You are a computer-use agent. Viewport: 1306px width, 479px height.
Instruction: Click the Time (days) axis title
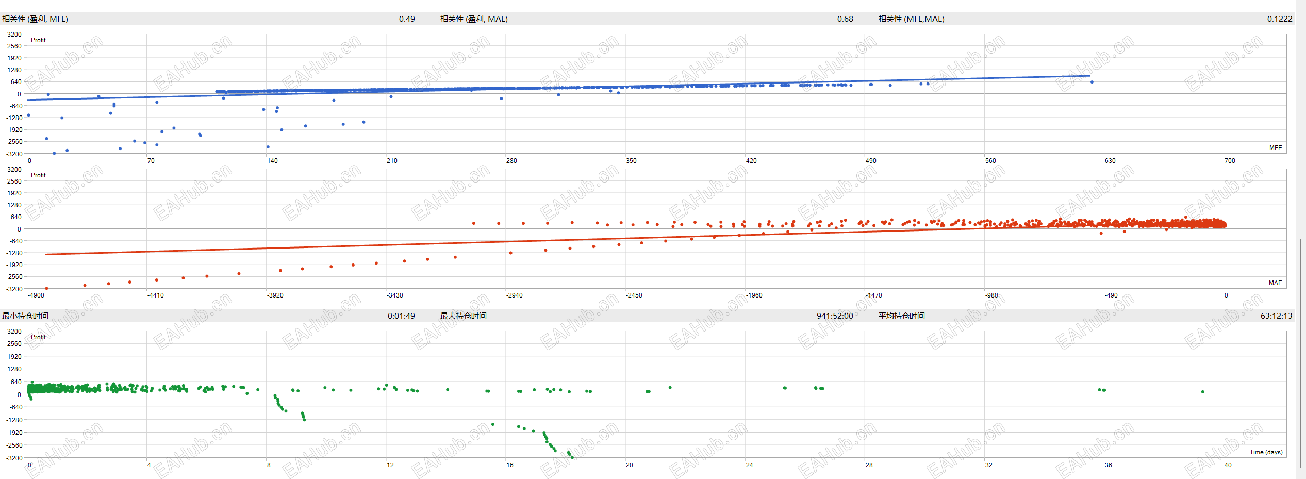[1266, 452]
